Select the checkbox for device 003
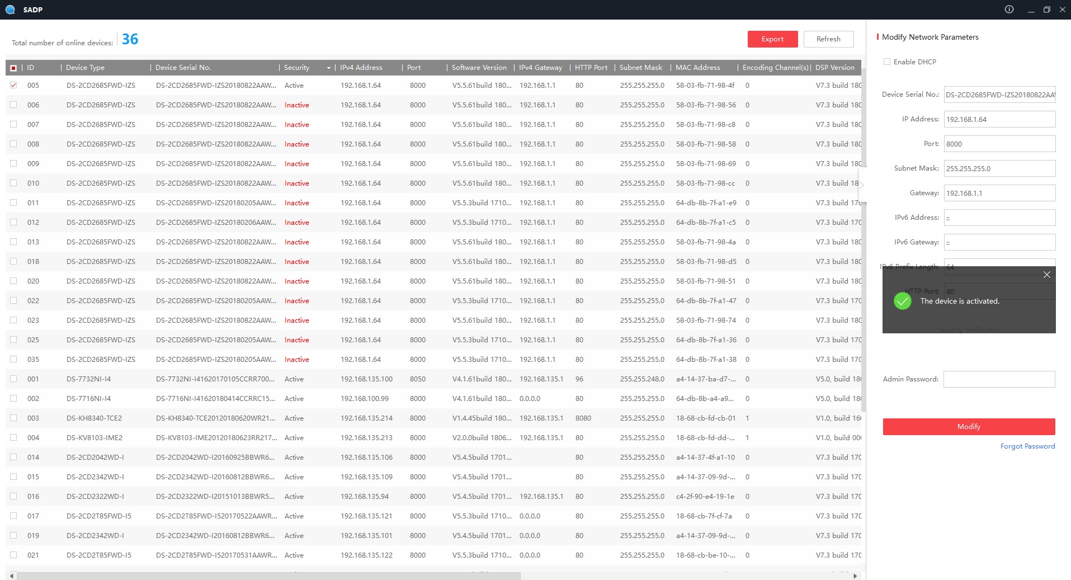The width and height of the screenshot is (1071, 580). click(13, 418)
